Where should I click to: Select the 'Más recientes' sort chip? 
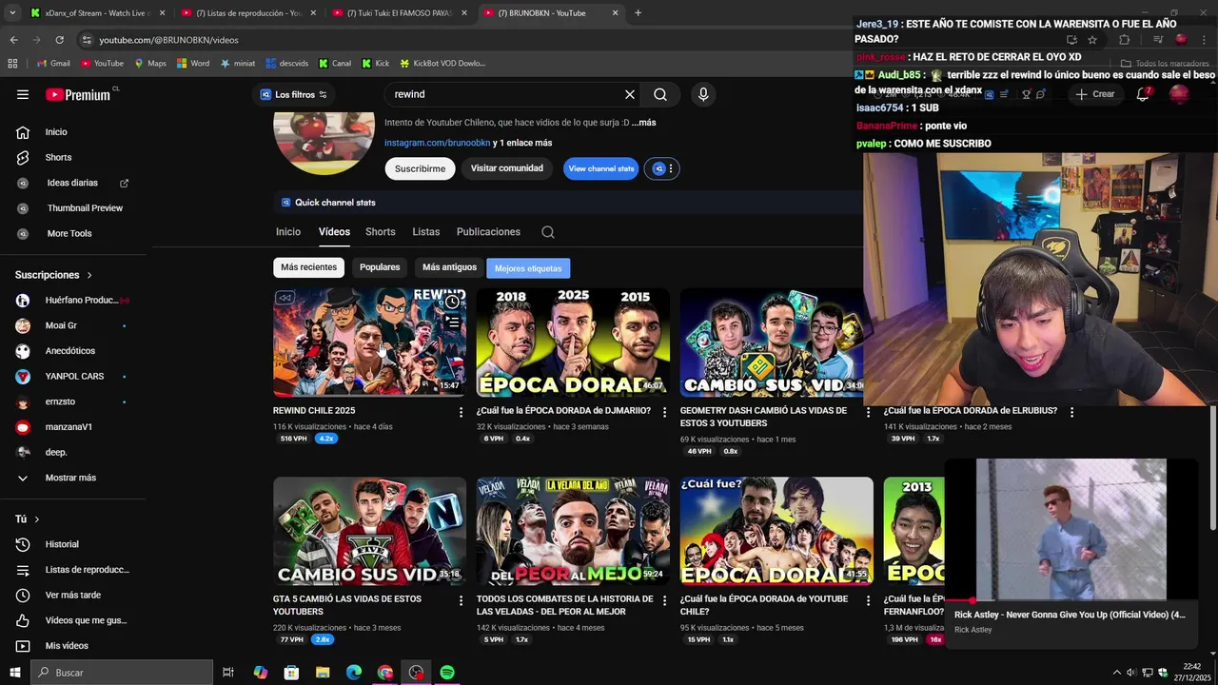308,267
